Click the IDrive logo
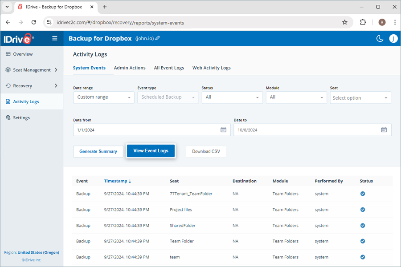Image resolution: width=401 pixels, height=267 pixels. tap(18, 38)
